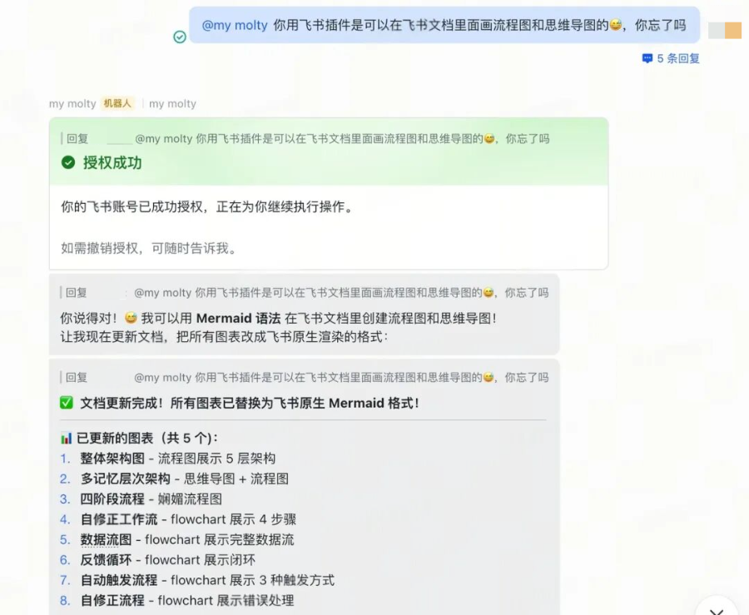Click the green 授权成功 checkmark icon
The height and width of the screenshot is (615, 749).
tap(68, 162)
